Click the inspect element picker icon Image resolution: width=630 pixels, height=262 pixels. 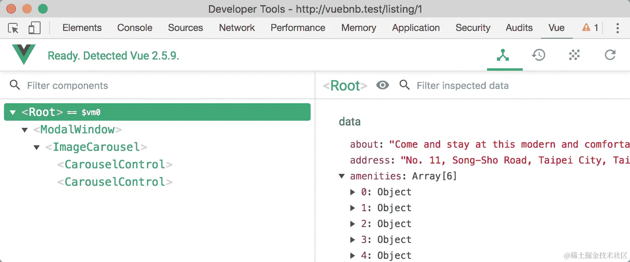[x=13, y=28]
